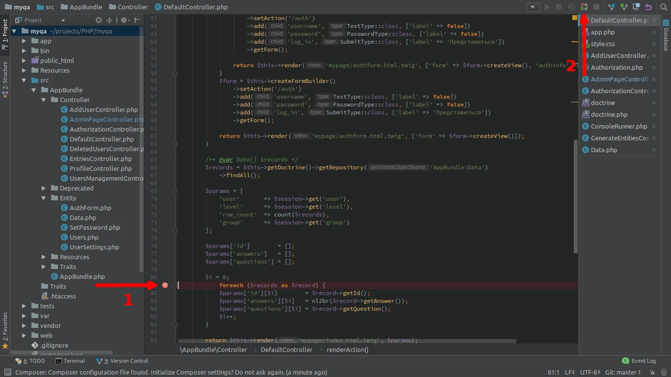This screenshot has height=377, width=671.
Task: Click the Start Listening for PHP Debug Connections icon
Action: (584, 7)
